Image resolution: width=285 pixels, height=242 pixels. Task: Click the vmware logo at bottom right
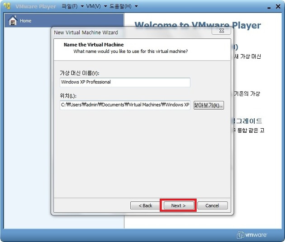pos(252,235)
